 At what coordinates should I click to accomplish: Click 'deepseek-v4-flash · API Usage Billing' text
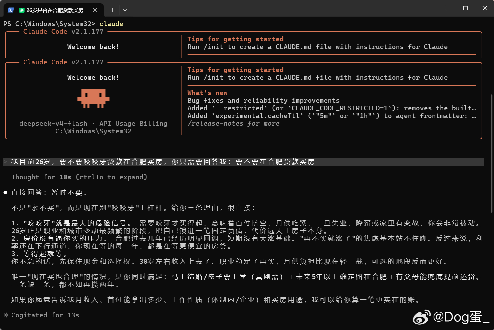click(x=93, y=123)
